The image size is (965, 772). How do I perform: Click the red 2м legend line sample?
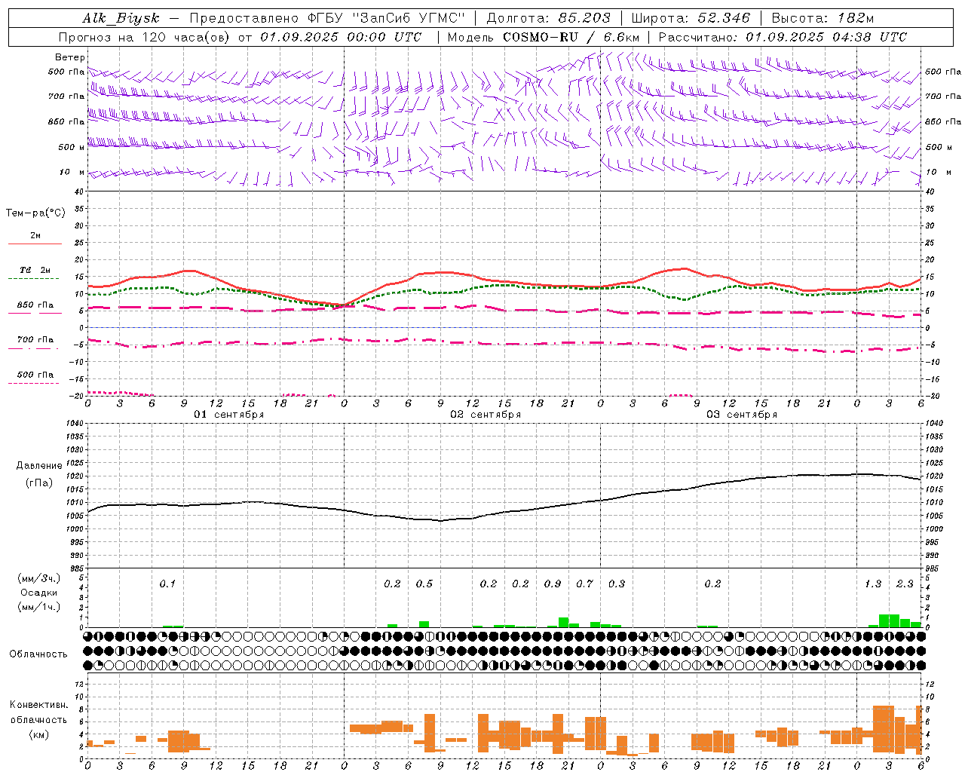point(35,244)
